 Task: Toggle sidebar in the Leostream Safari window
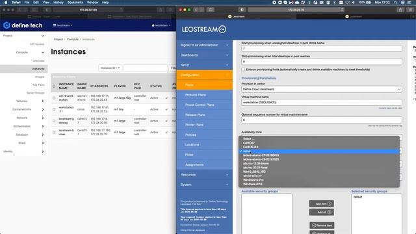tap(211, 10)
